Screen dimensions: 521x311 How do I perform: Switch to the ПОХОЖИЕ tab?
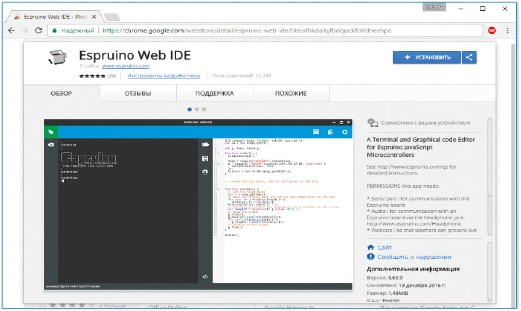pos(291,93)
